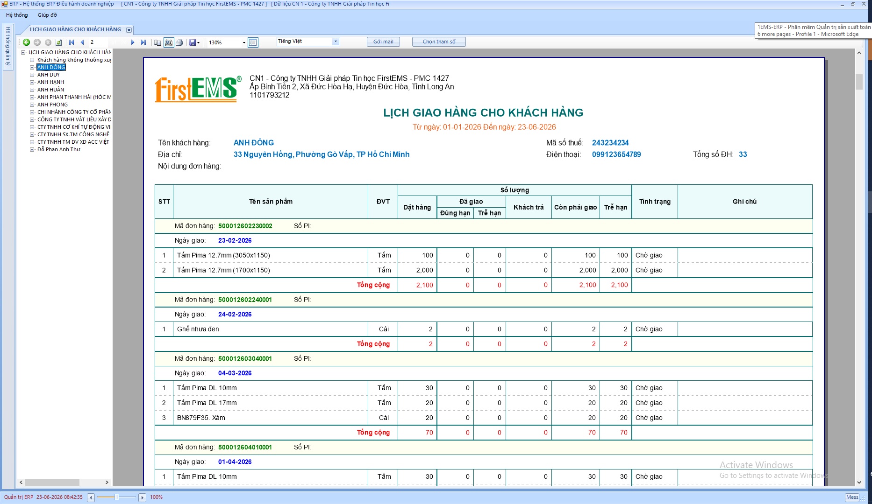Open the 130% zoom level dropdown
Screen dimensions: 872x504
[x=244, y=42]
